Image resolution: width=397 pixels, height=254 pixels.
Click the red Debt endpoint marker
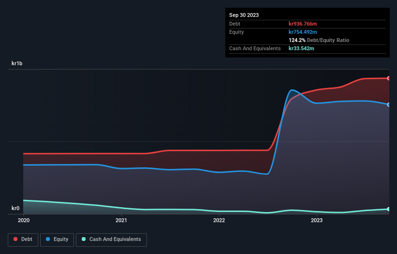(389, 78)
